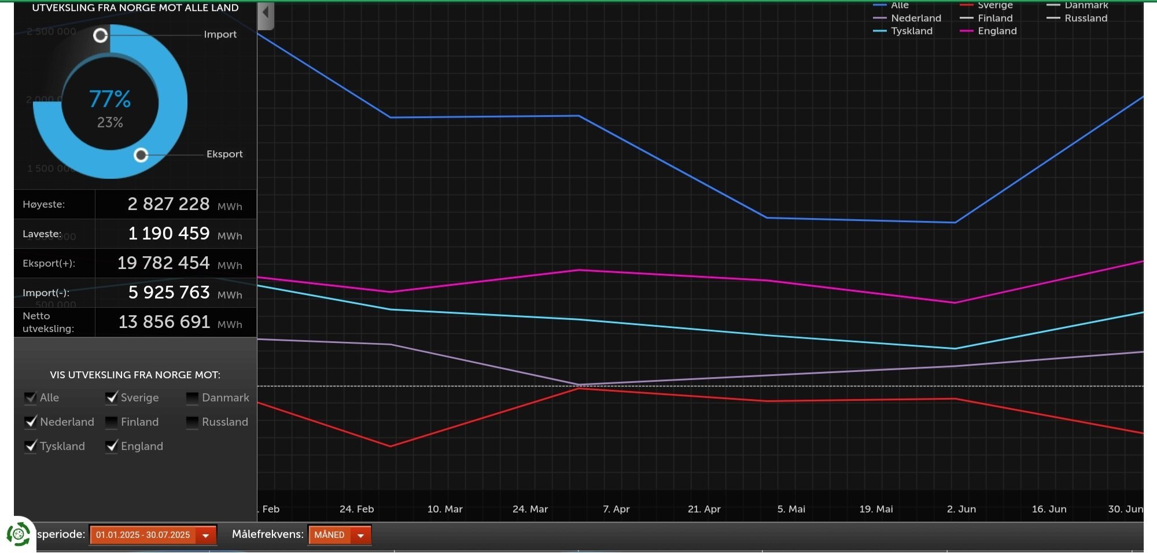The width and height of the screenshot is (1157, 553).
Task: Click the 10. Mar axis label
Action: (x=445, y=509)
